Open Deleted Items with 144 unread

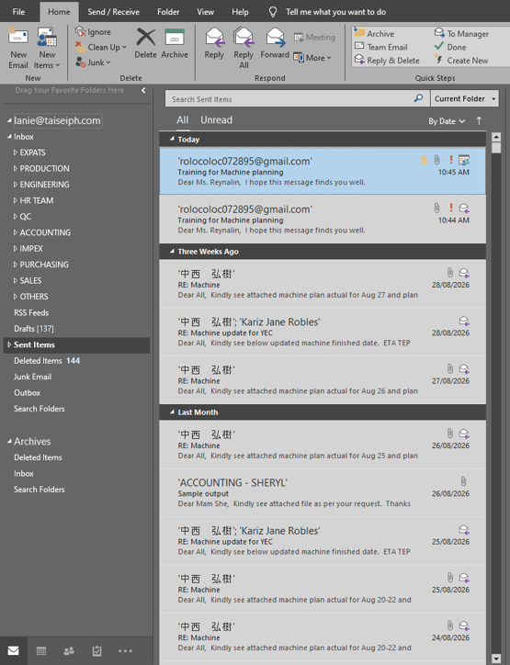47,360
